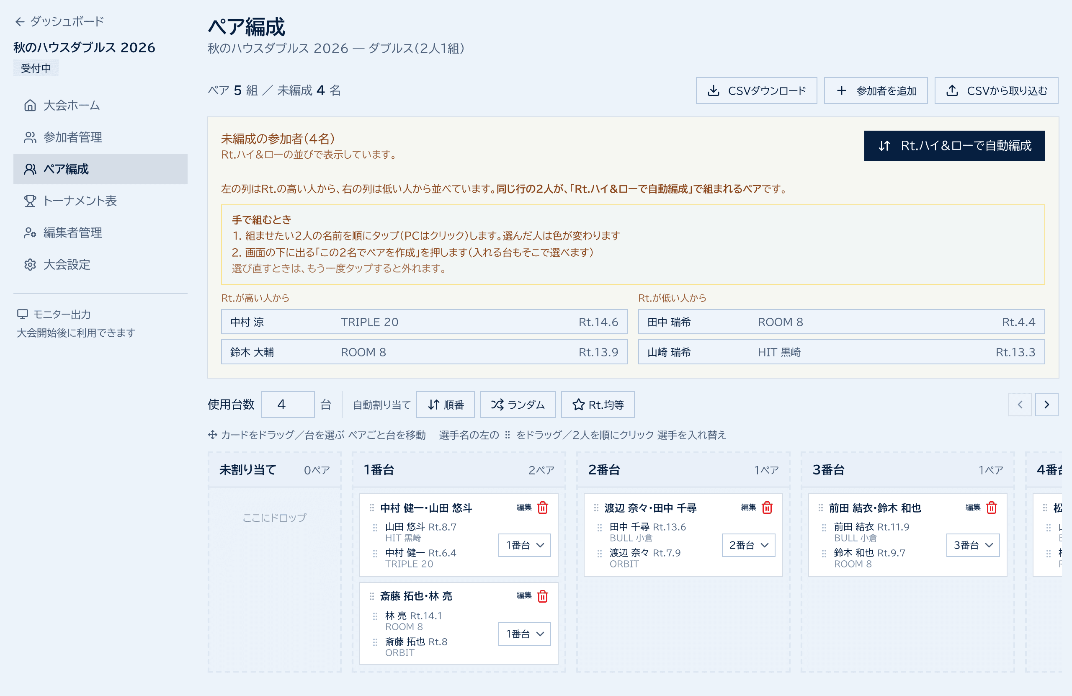1072x696 pixels.
Task: Delete the 中村 健一・山田 悠斗 pair
Action: tap(543, 508)
